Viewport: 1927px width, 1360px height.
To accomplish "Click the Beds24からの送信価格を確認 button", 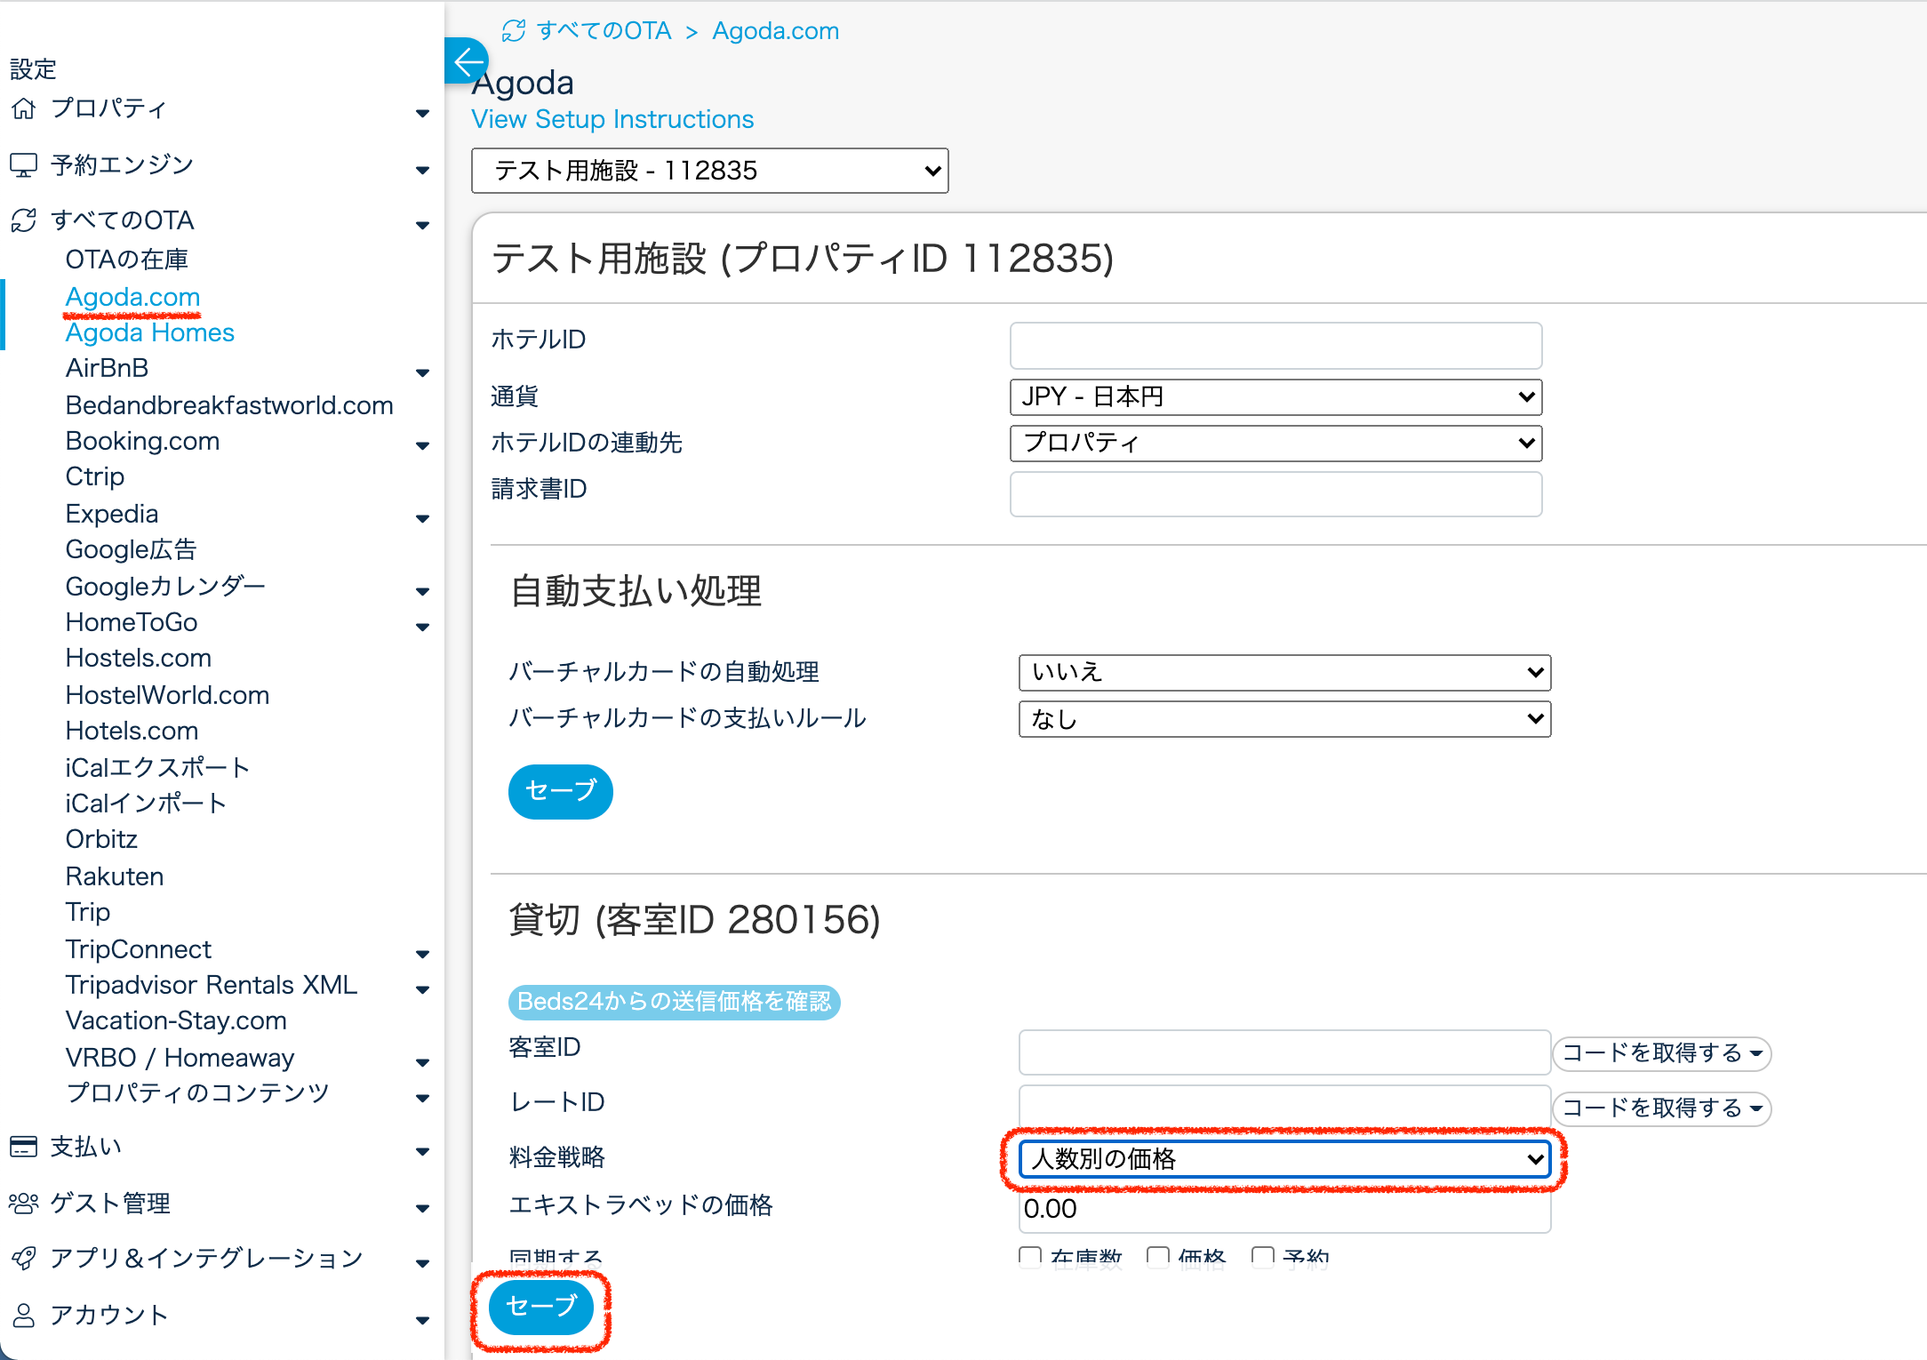I will coord(674,1002).
